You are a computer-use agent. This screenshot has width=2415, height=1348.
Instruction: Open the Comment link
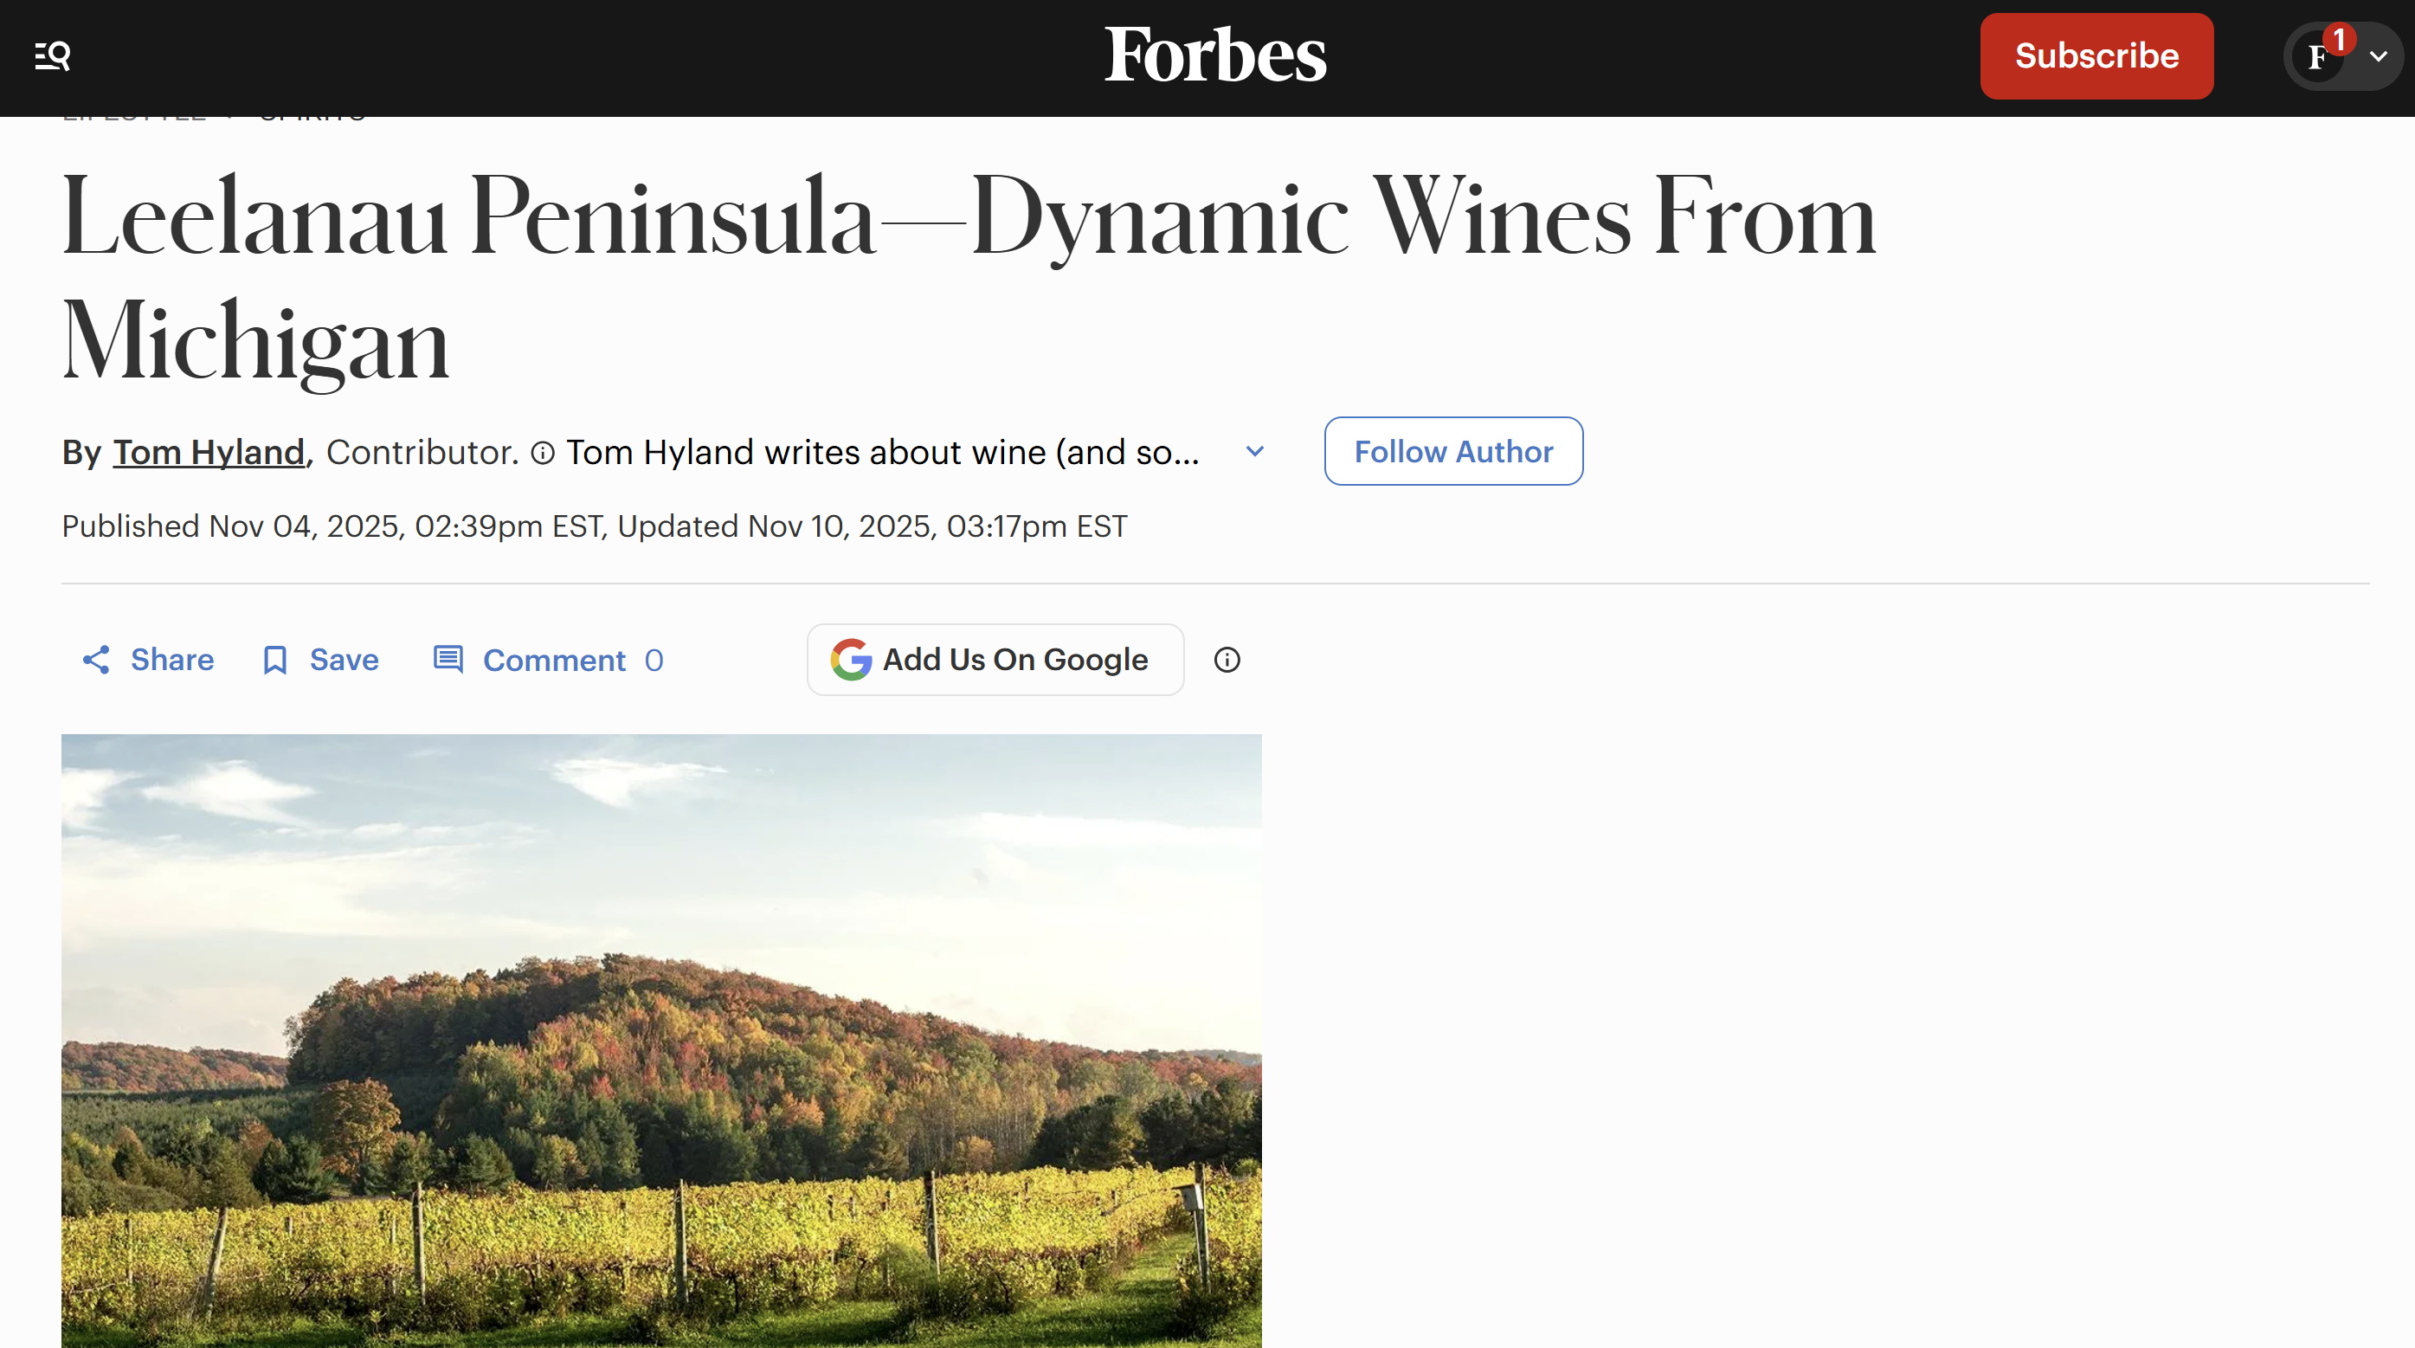(554, 660)
